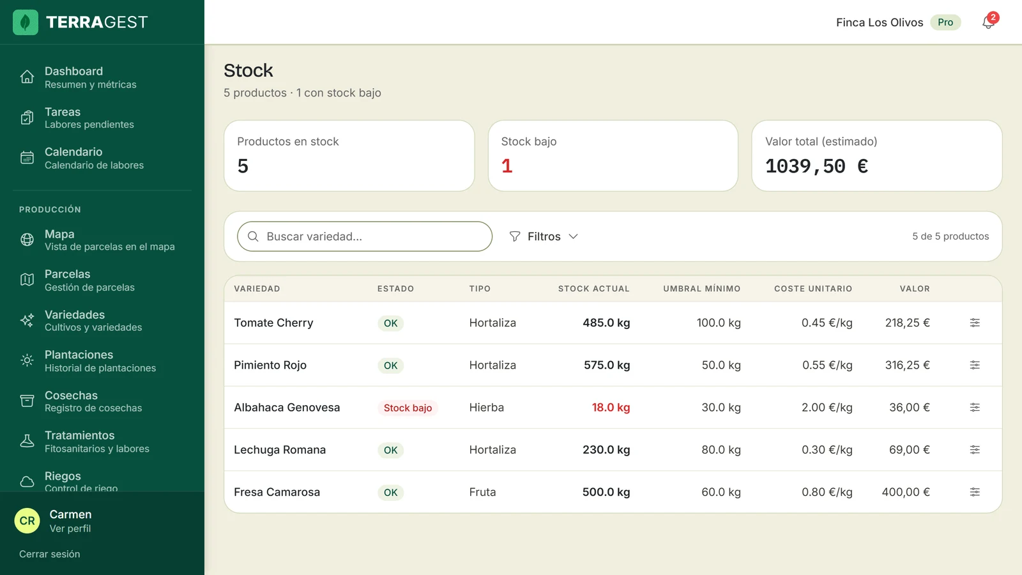This screenshot has height=575, width=1022.
Task: Open settings icon for Tomate Cherry row
Action: (975, 323)
